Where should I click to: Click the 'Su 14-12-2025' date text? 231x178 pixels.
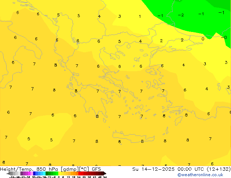153,169
